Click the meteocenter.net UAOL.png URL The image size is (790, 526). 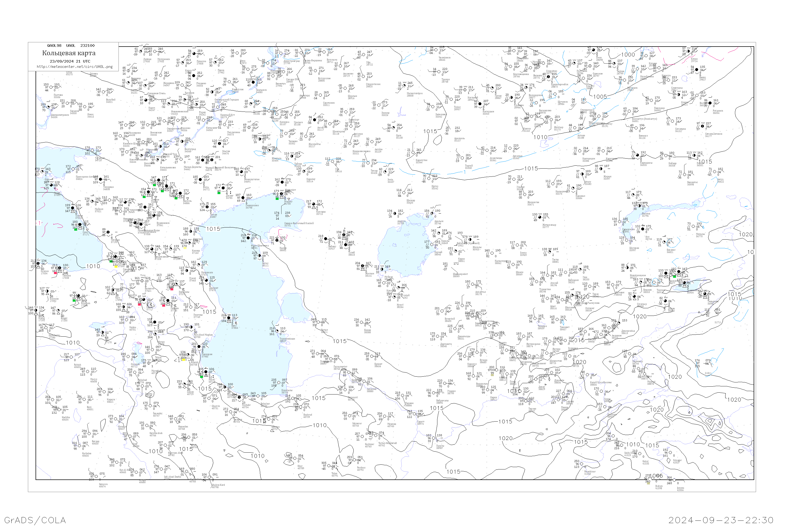(x=75, y=67)
